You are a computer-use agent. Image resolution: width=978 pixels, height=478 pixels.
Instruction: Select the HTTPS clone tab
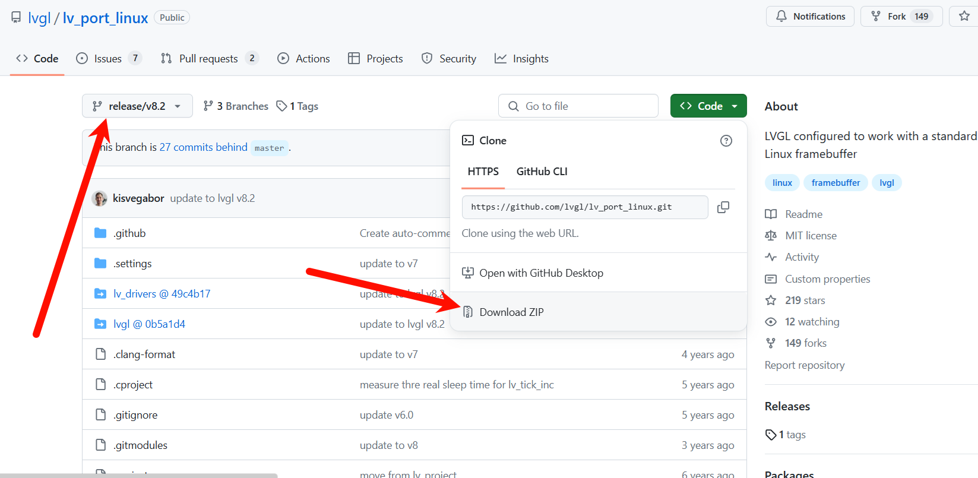coord(483,172)
